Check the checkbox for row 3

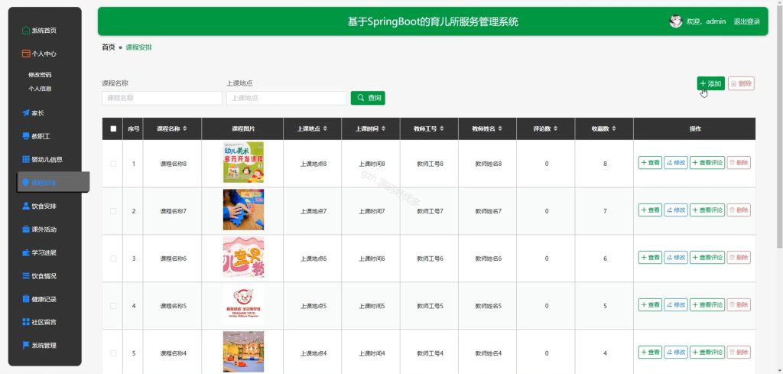[113, 259]
